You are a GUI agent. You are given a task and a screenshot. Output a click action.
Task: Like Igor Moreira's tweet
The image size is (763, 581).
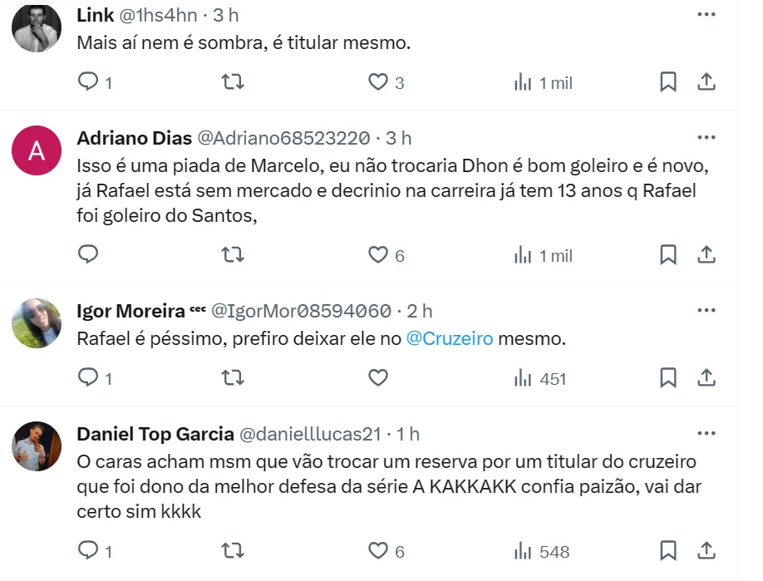click(378, 378)
